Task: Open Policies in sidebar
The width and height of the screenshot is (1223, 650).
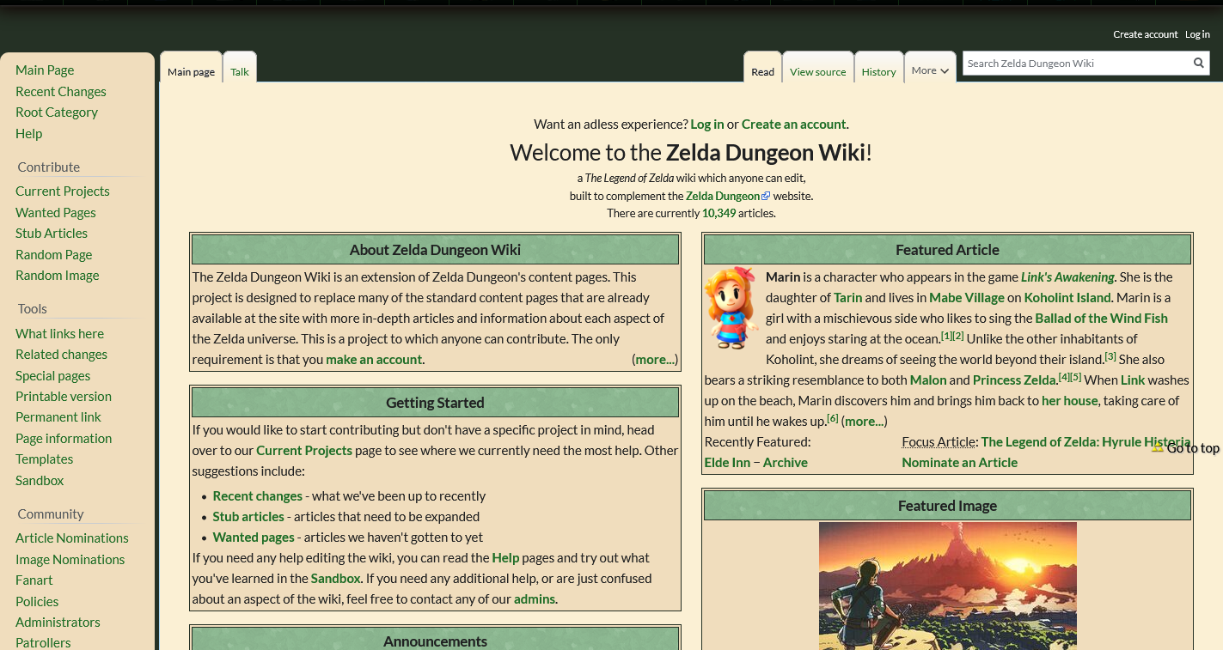Action: coord(37,601)
